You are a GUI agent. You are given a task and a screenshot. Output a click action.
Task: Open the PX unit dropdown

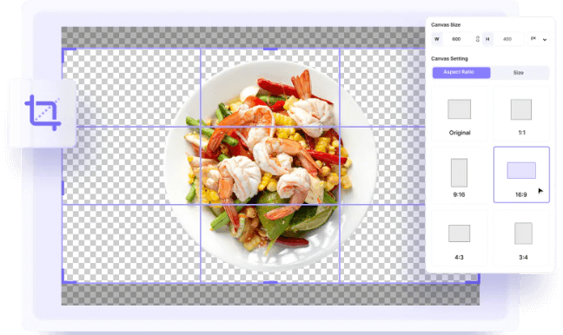pyautogui.click(x=539, y=39)
